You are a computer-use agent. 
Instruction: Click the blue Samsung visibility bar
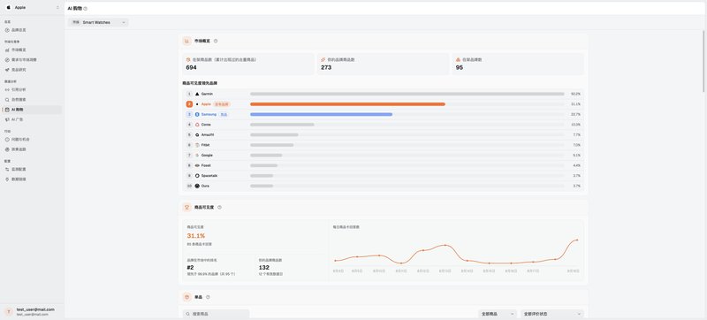coord(321,115)
